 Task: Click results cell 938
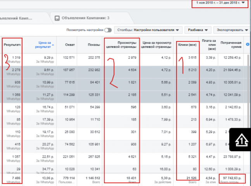tap(17, 83)
